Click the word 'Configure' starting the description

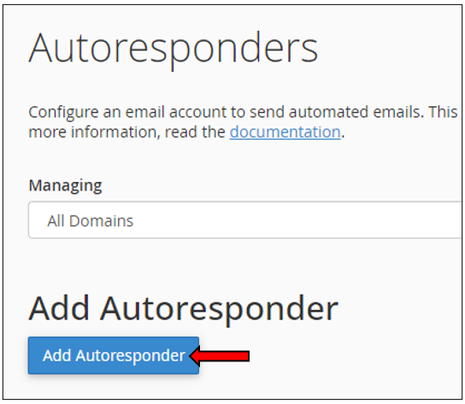coord(63,113)
